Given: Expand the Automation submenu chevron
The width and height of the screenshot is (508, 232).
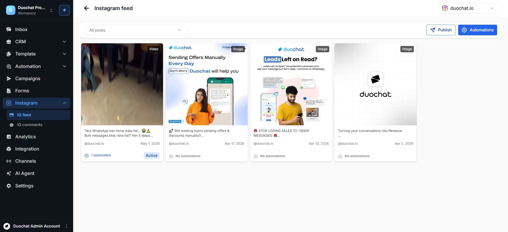Looking at the screenshot, I should click(x=64, y=66).
